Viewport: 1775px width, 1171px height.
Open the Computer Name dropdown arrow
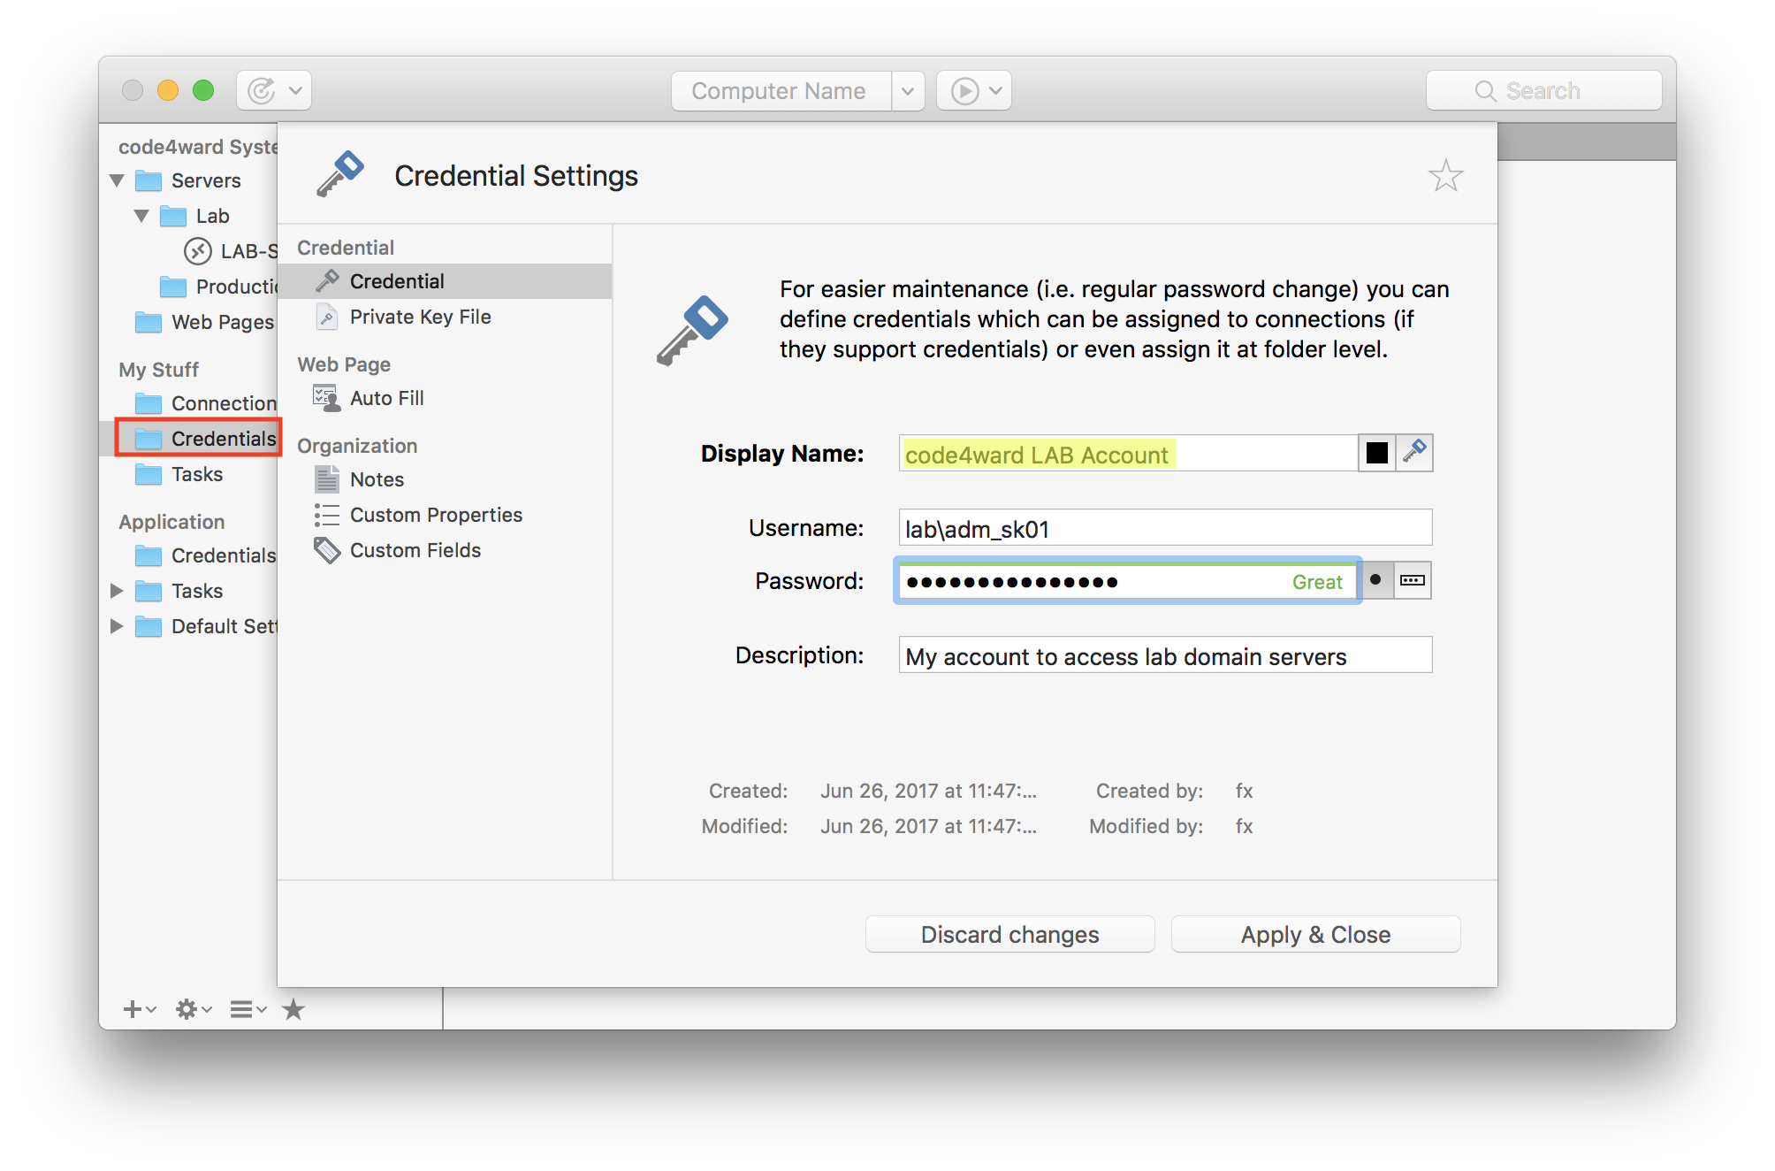tap(908, 91)
